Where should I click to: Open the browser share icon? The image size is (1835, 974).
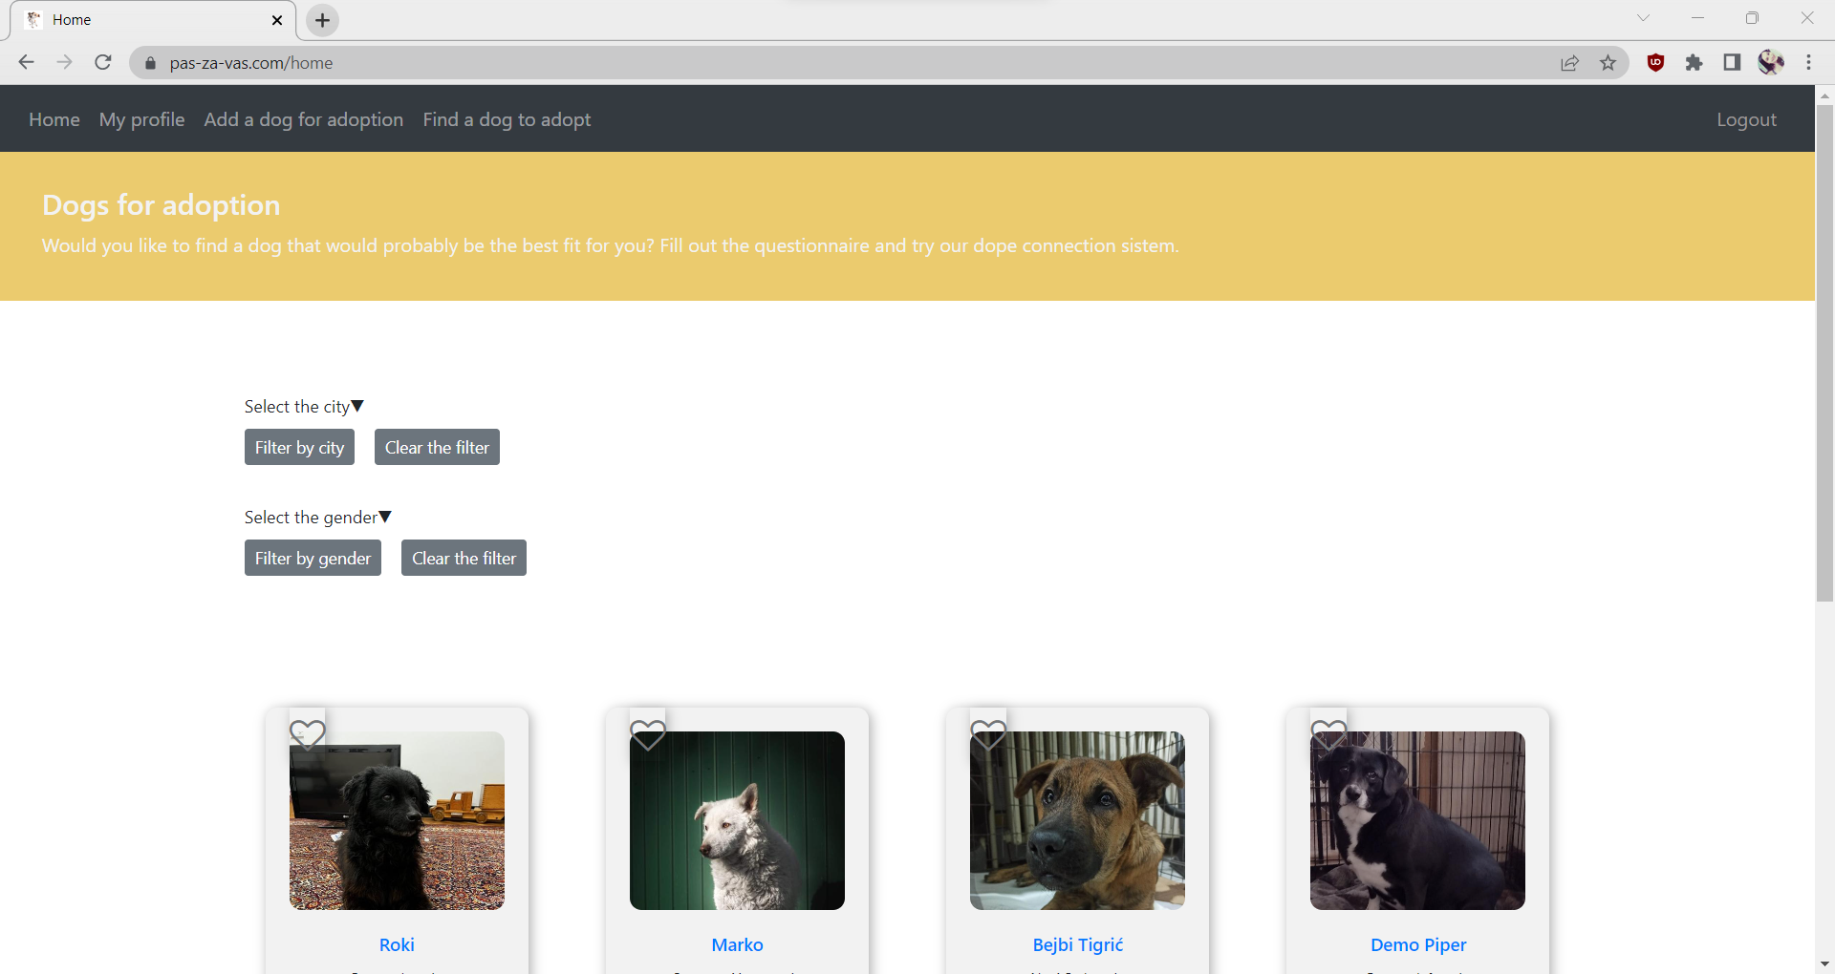[1570, 62]
